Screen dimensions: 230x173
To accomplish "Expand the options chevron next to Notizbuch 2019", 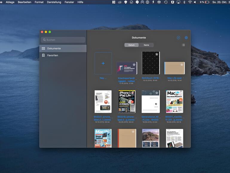I will (160, 78).
